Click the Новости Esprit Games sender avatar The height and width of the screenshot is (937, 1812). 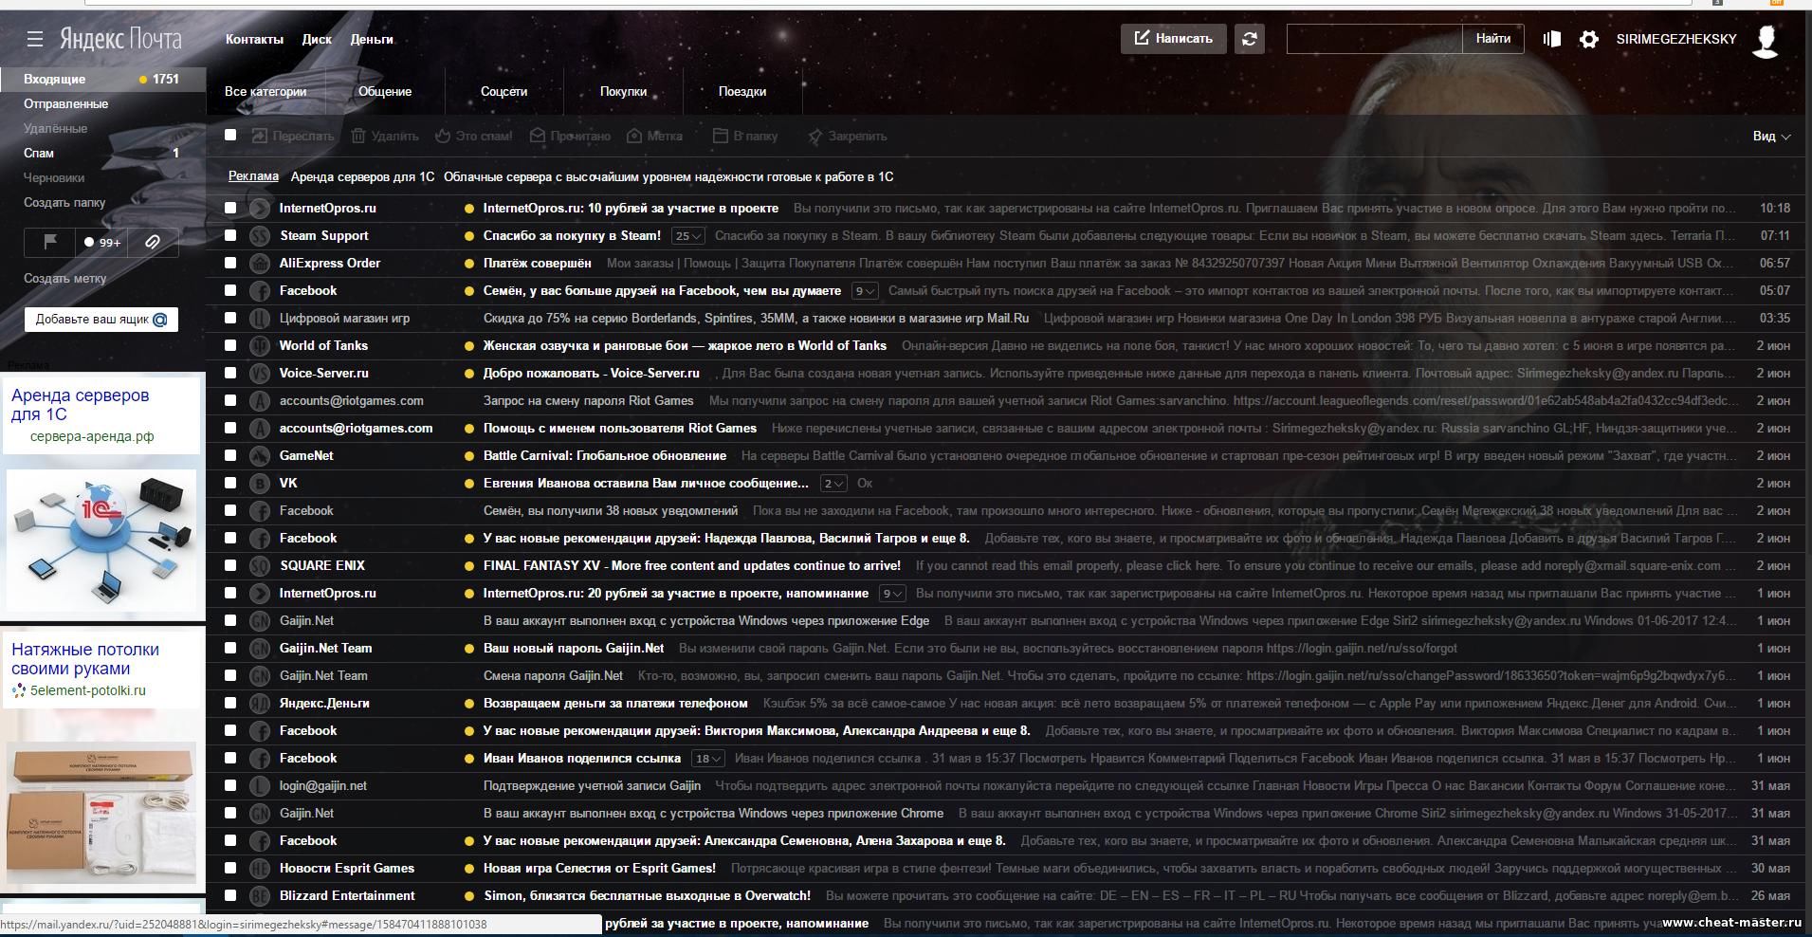260,868
